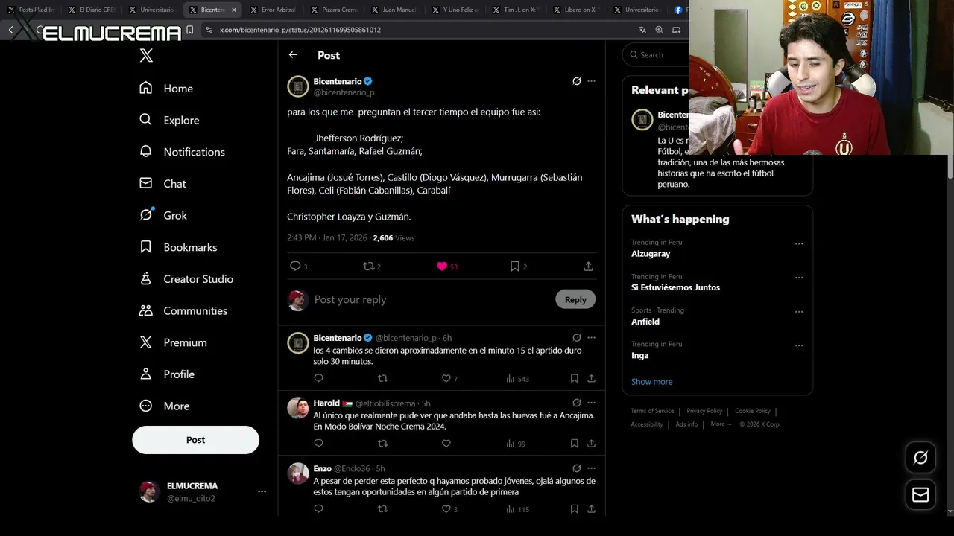Open Explore from the sidebar
The width and height of the screenshot is (954, 536).
(169, 120)
